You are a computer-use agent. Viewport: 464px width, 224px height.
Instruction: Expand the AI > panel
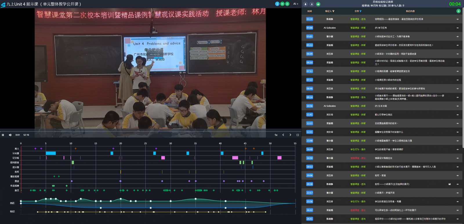pyautogui.click(x=296, y=4)
